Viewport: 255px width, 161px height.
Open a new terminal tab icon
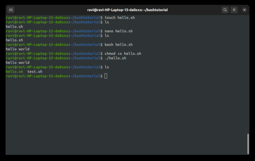tap(11, 10)
